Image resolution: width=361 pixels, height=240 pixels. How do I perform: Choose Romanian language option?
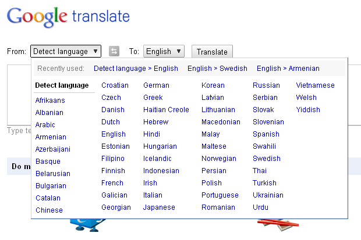pyautogui.click(x=218, y=207)
